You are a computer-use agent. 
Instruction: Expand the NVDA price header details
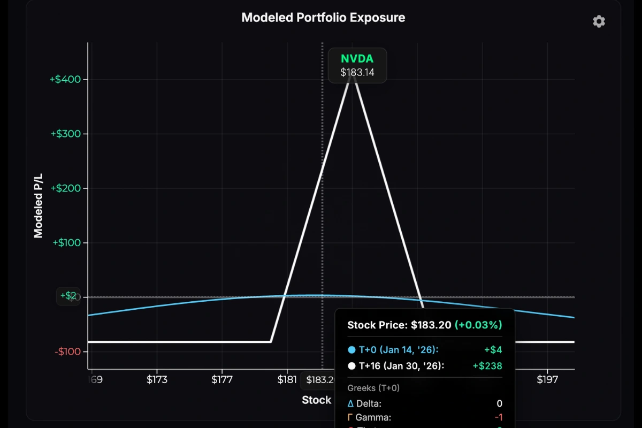pos(357,65)
